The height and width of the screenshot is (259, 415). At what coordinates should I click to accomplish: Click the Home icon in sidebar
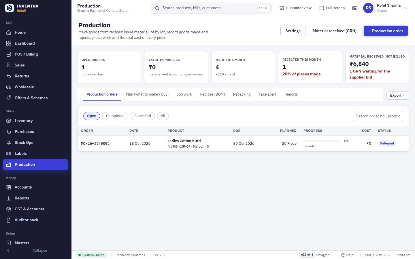9,32
